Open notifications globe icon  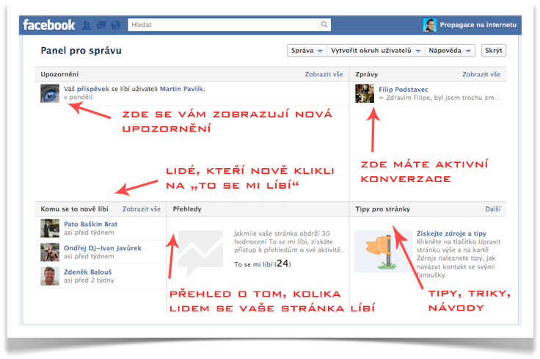(x=116, y=25)
